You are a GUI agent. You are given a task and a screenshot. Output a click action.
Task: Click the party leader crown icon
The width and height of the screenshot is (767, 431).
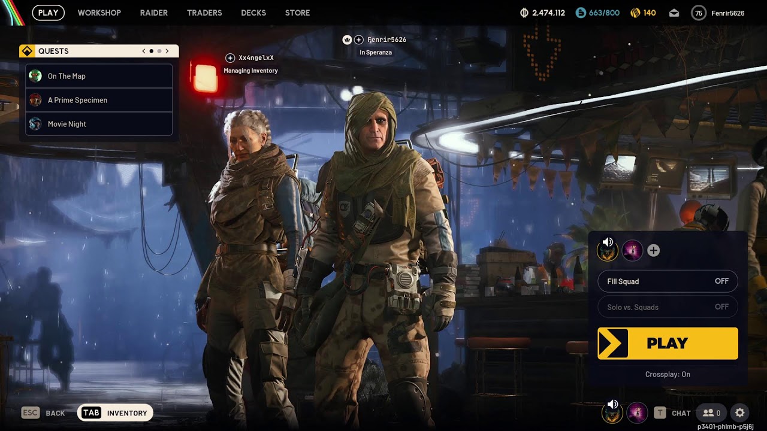(x=346, y=40)
